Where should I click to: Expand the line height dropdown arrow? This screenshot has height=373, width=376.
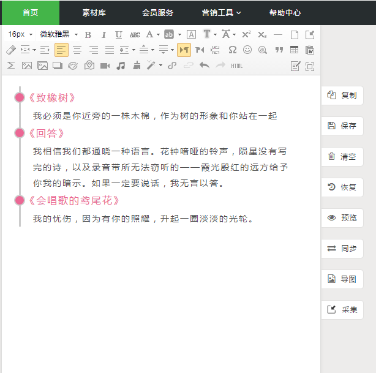[133, 50]
